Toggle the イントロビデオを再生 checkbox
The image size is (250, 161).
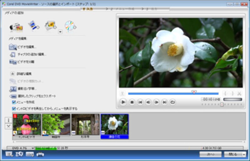[x=14, y=109]
